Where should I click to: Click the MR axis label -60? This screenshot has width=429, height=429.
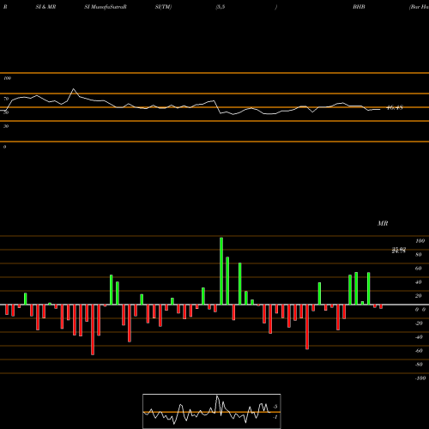[419, 351]
